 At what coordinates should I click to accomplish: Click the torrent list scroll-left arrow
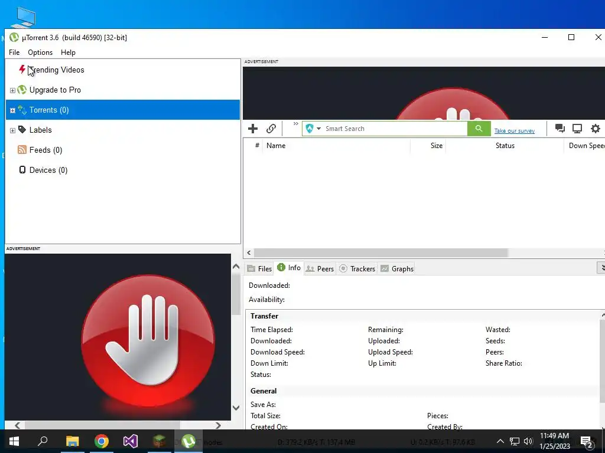[x=249, y=252]
